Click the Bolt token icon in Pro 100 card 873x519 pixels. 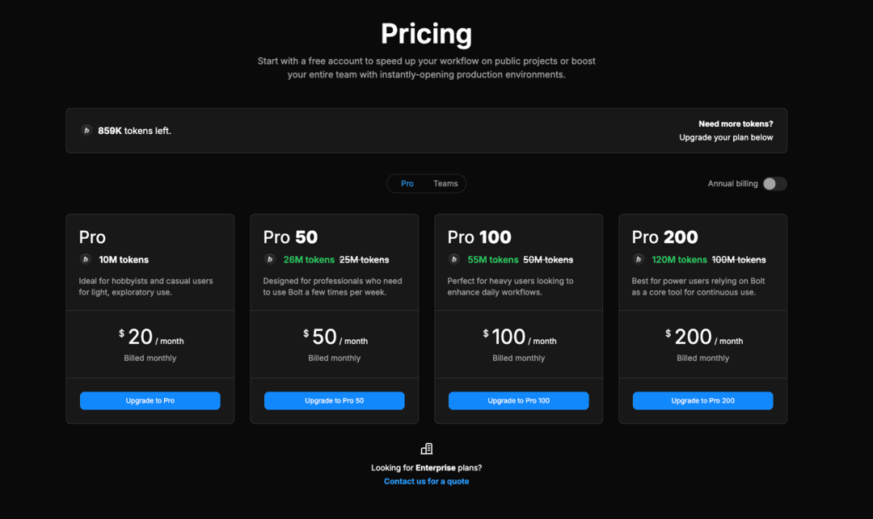click(454, 259)
